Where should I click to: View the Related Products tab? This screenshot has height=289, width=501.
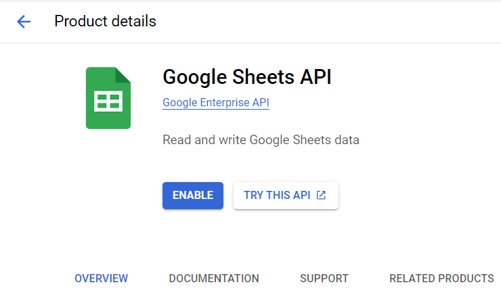(x=441, y=278)
